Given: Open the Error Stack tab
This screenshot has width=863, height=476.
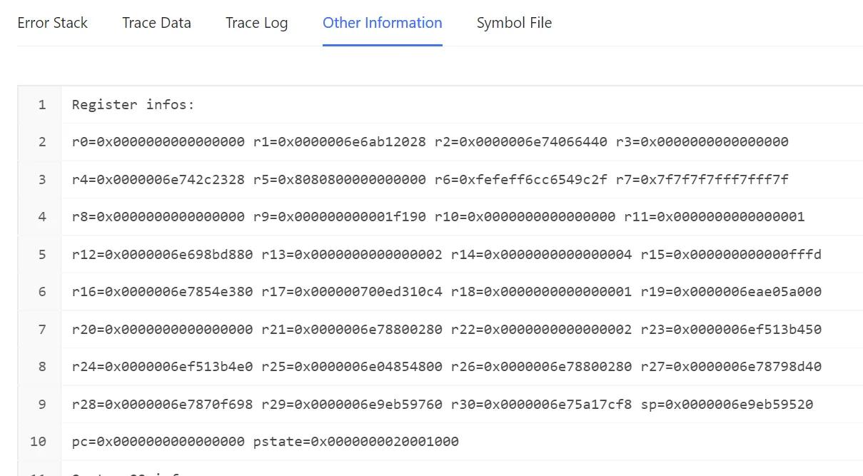Looking at the screenshot, I should point(52,23).
